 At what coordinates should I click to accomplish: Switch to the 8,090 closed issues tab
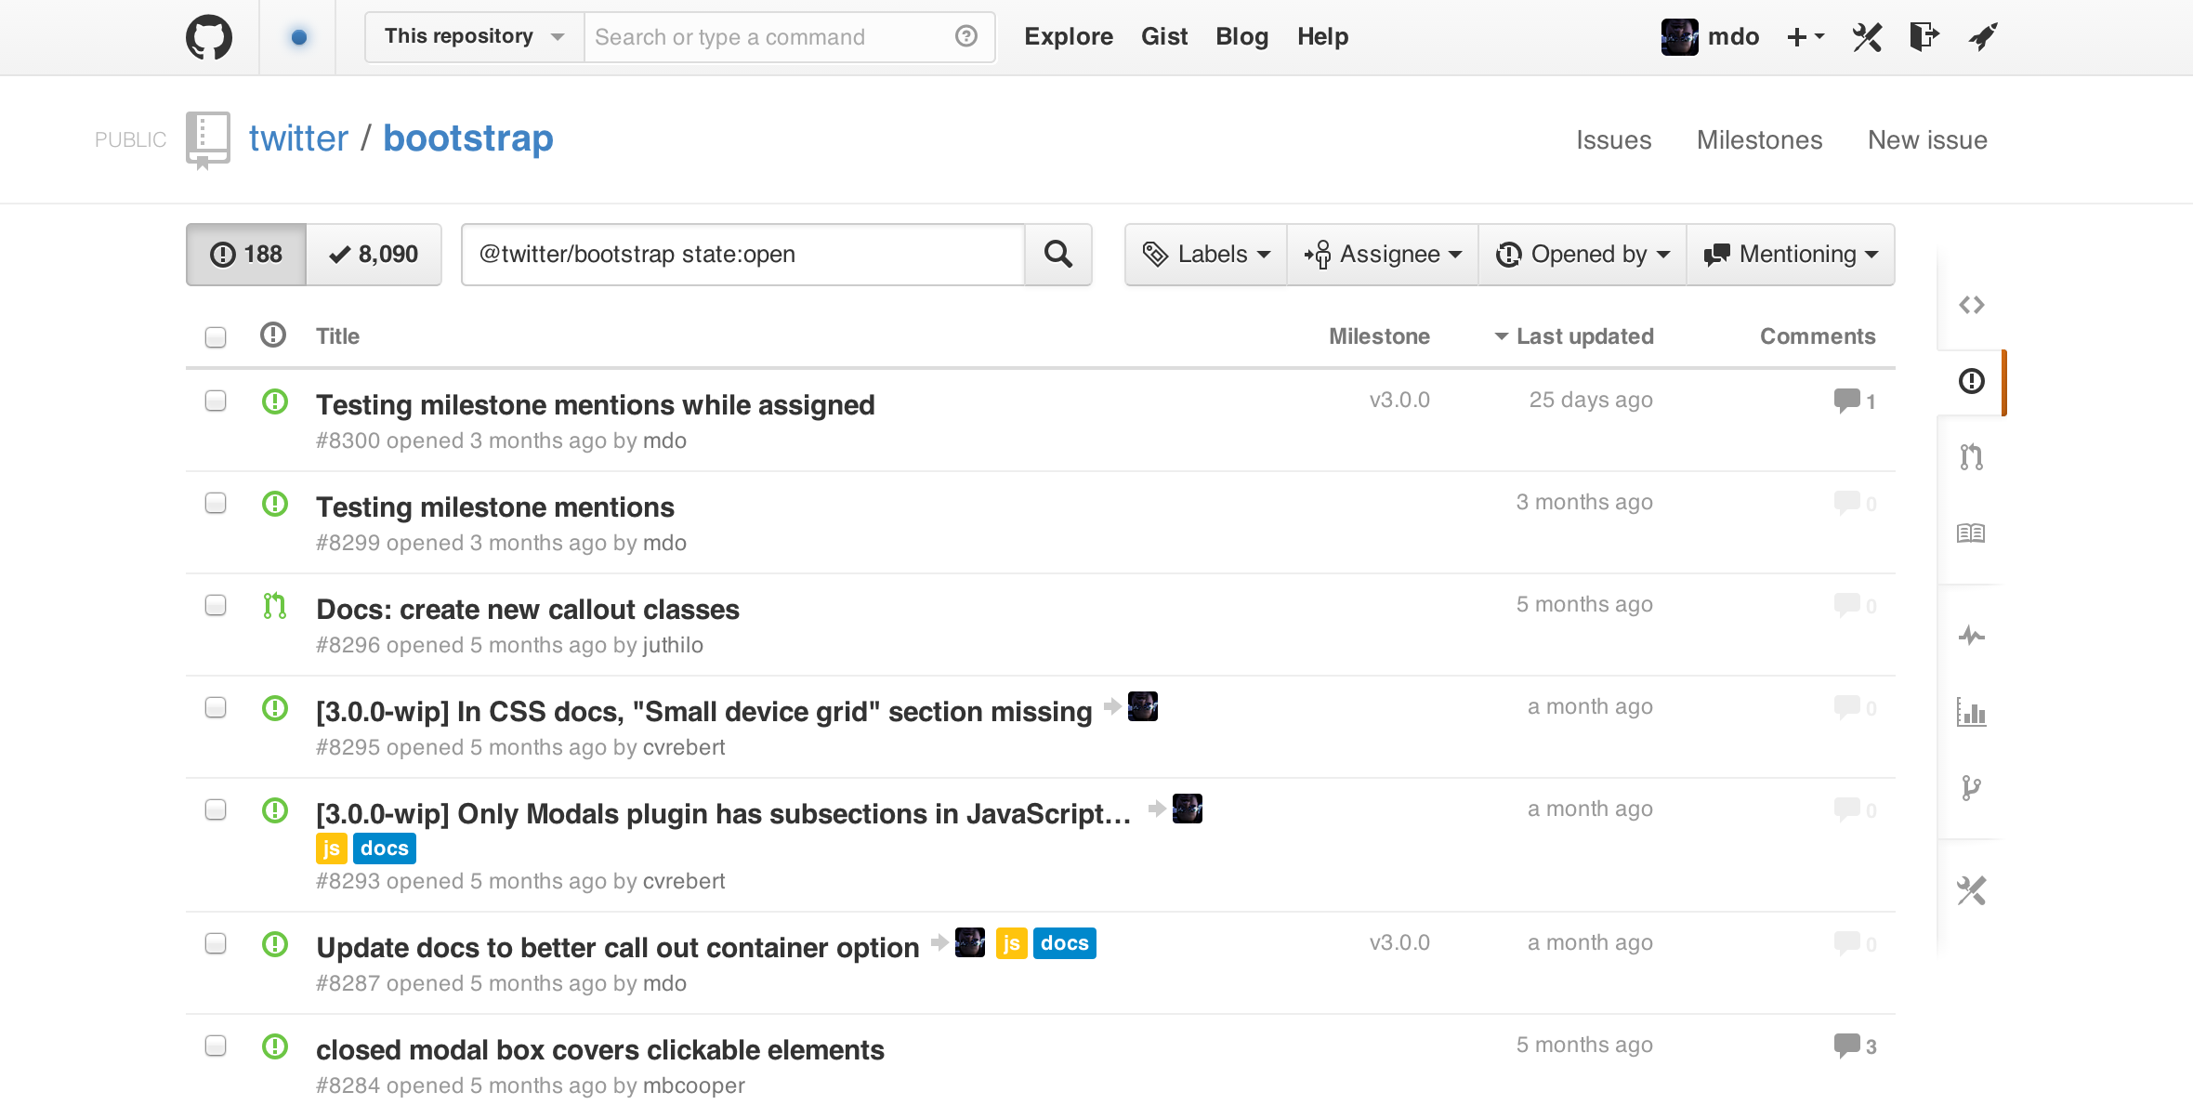(x=374, y=254)
